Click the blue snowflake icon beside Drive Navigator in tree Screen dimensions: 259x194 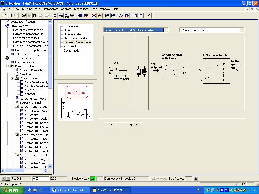[x=7, y=26]
